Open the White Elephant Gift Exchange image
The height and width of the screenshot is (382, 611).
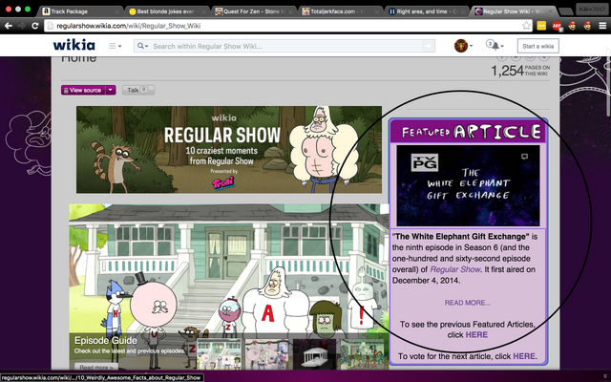pyautogui.click(x=468, y=185)
